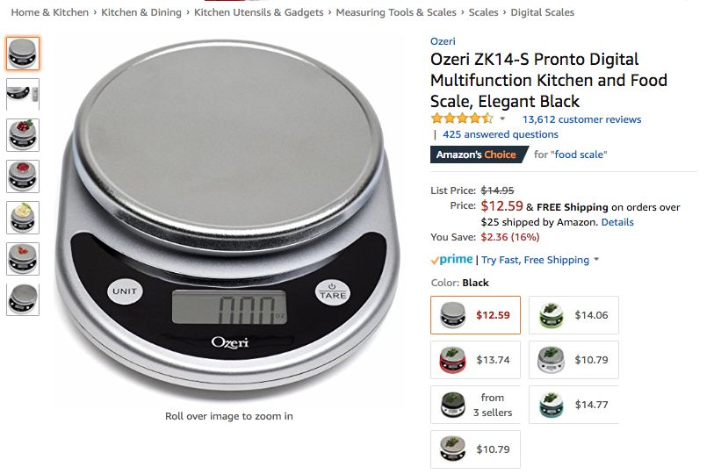Choose the red color option at $13.74
The width and height of the screenshot is (714, 474).
(475, 360)
